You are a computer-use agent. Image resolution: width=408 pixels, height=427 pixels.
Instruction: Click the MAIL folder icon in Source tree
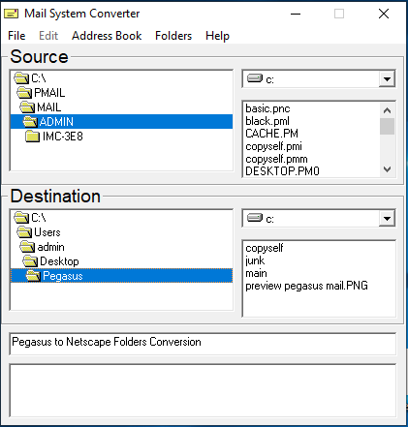27,107
